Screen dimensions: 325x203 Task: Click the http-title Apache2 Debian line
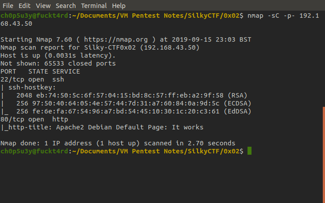pos(102,127)
